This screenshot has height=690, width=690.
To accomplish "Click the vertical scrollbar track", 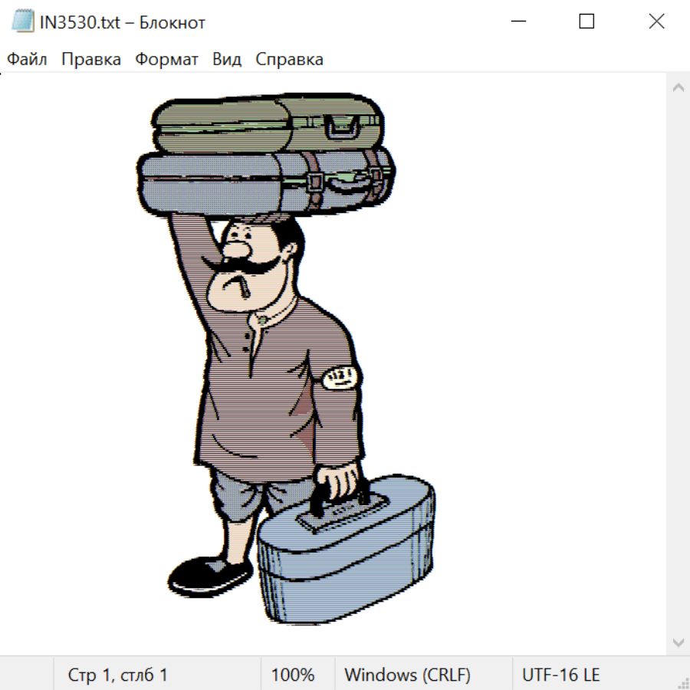I will pyautogui.click(x=678, y=360).
